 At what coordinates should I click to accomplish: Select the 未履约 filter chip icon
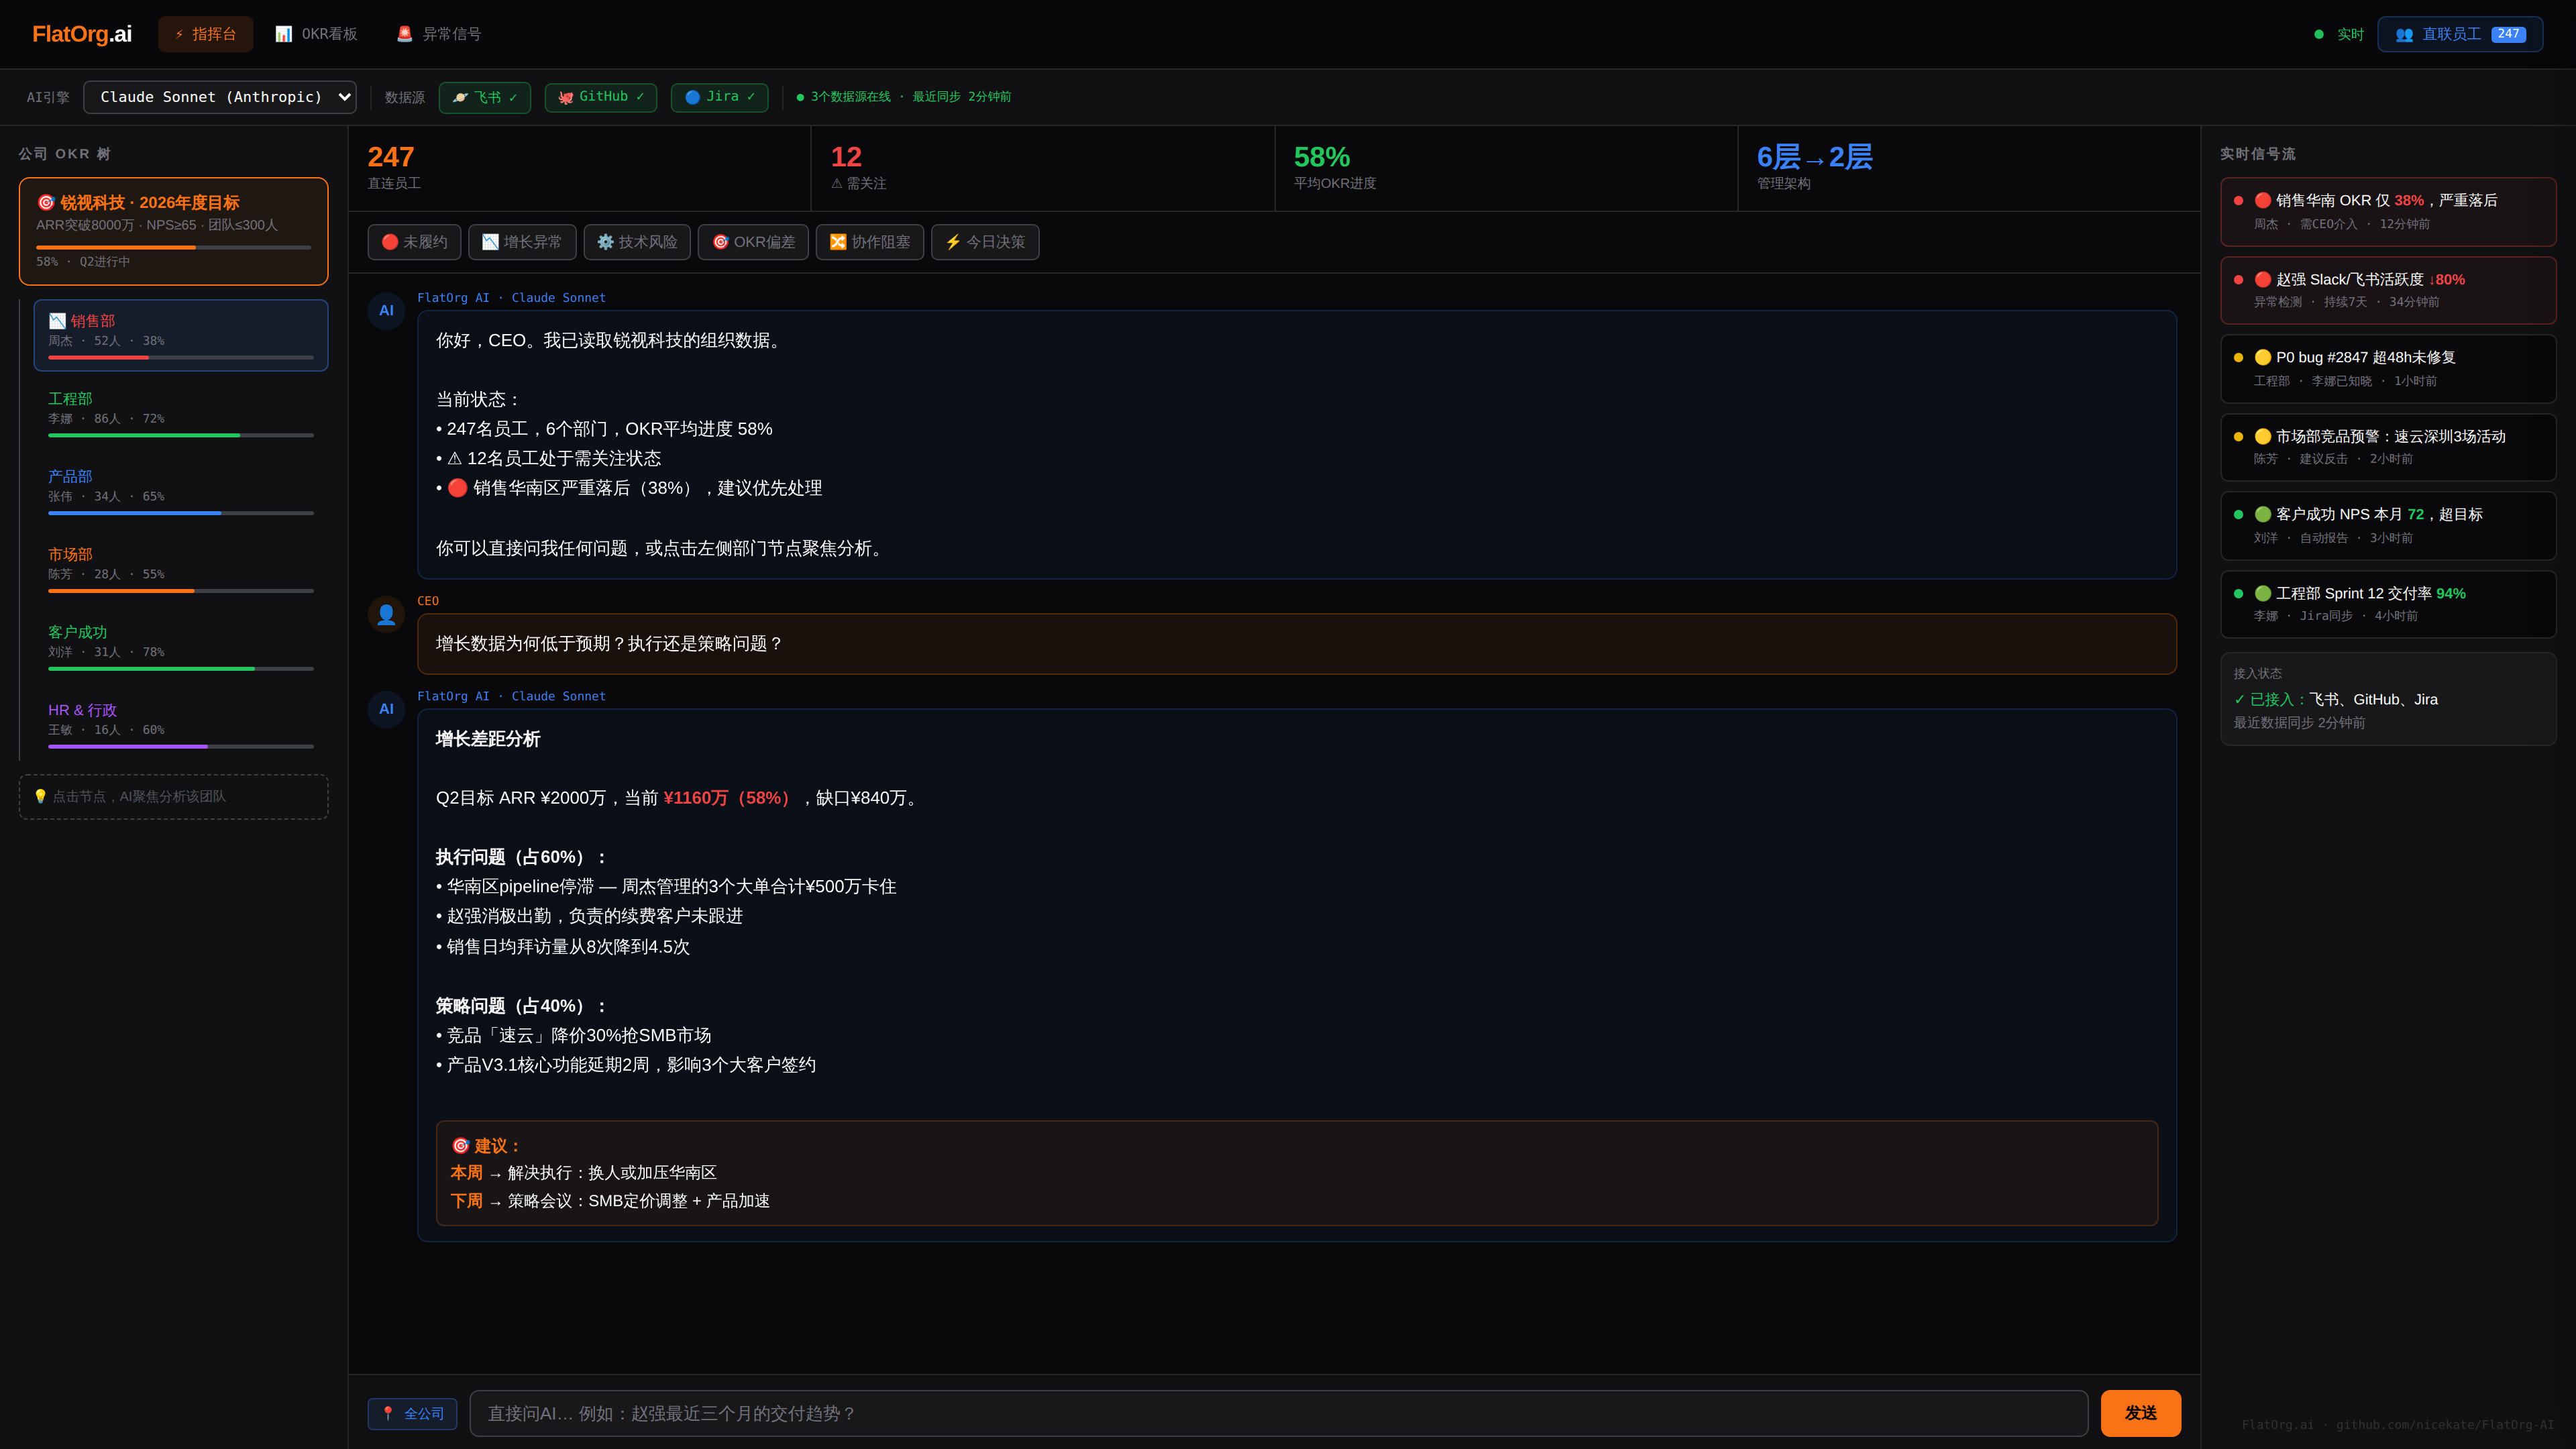point(390,241)
